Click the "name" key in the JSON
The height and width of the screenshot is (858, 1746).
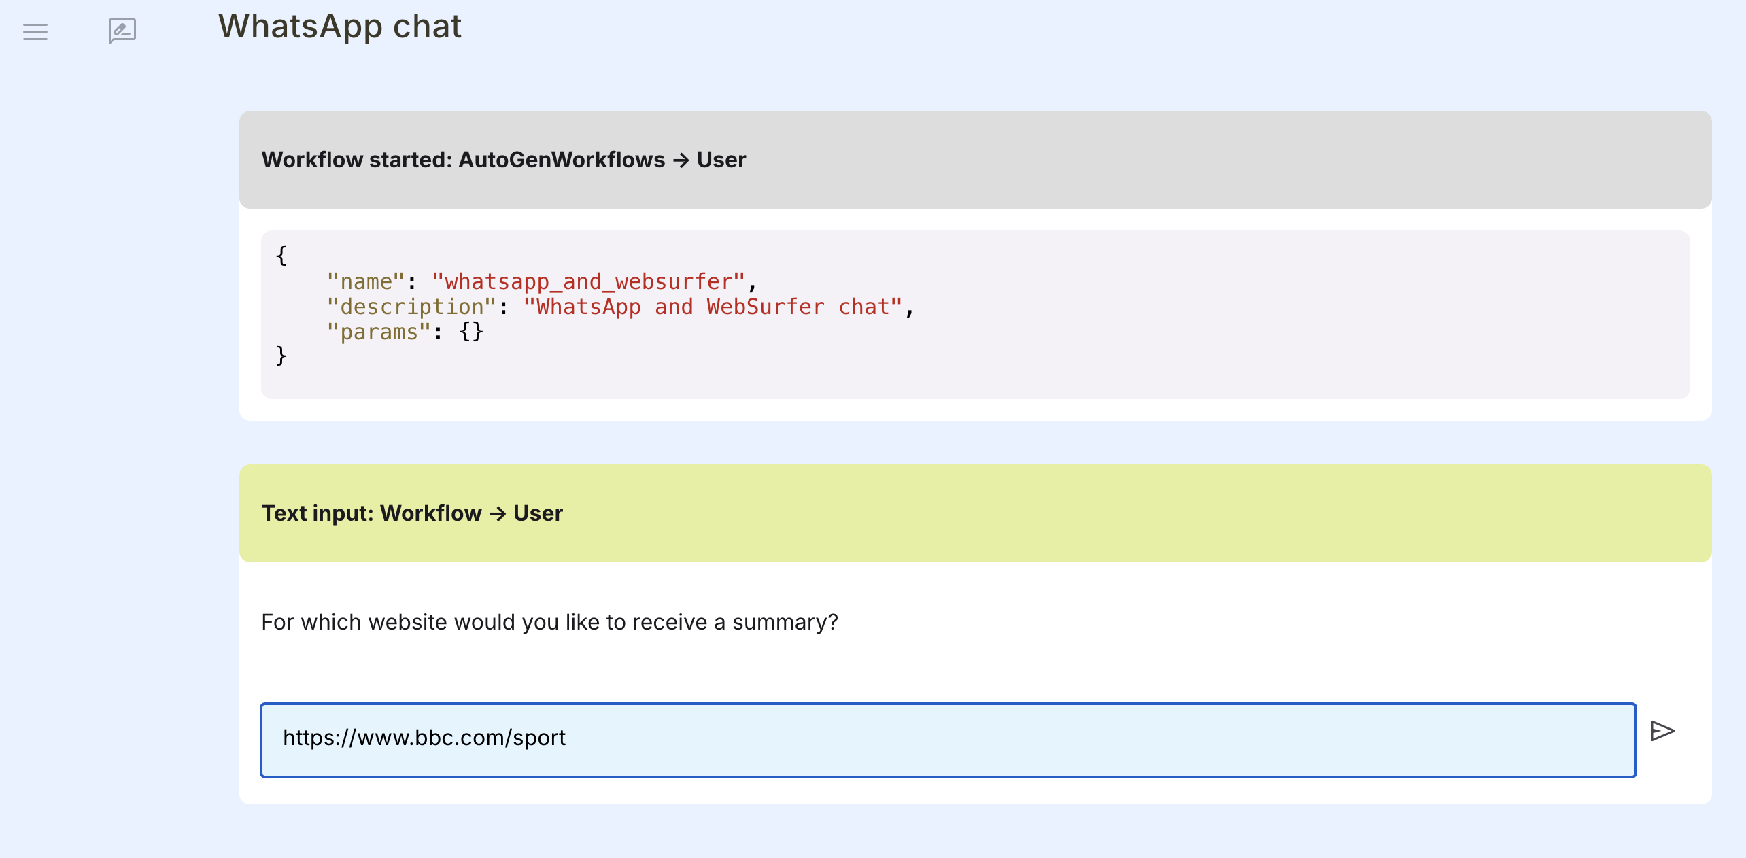coord(366,281)
